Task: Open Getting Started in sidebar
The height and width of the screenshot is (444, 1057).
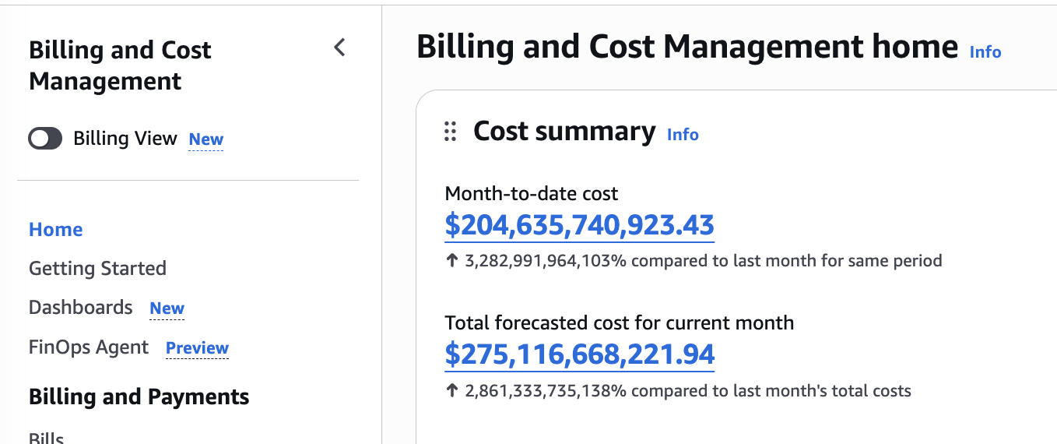Action: coord(97,269)
